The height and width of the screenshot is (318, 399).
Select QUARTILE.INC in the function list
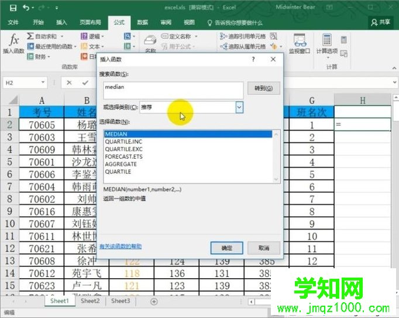(x=123, y=141)
